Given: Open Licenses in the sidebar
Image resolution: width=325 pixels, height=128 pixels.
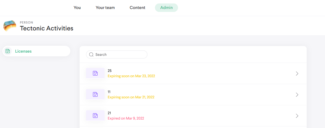Looking at the screenshot, I should click(x=23, y=51).
